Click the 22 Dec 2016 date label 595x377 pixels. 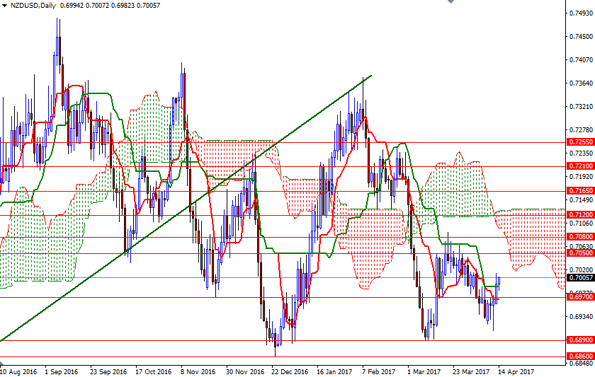click(x=290, y=372)
